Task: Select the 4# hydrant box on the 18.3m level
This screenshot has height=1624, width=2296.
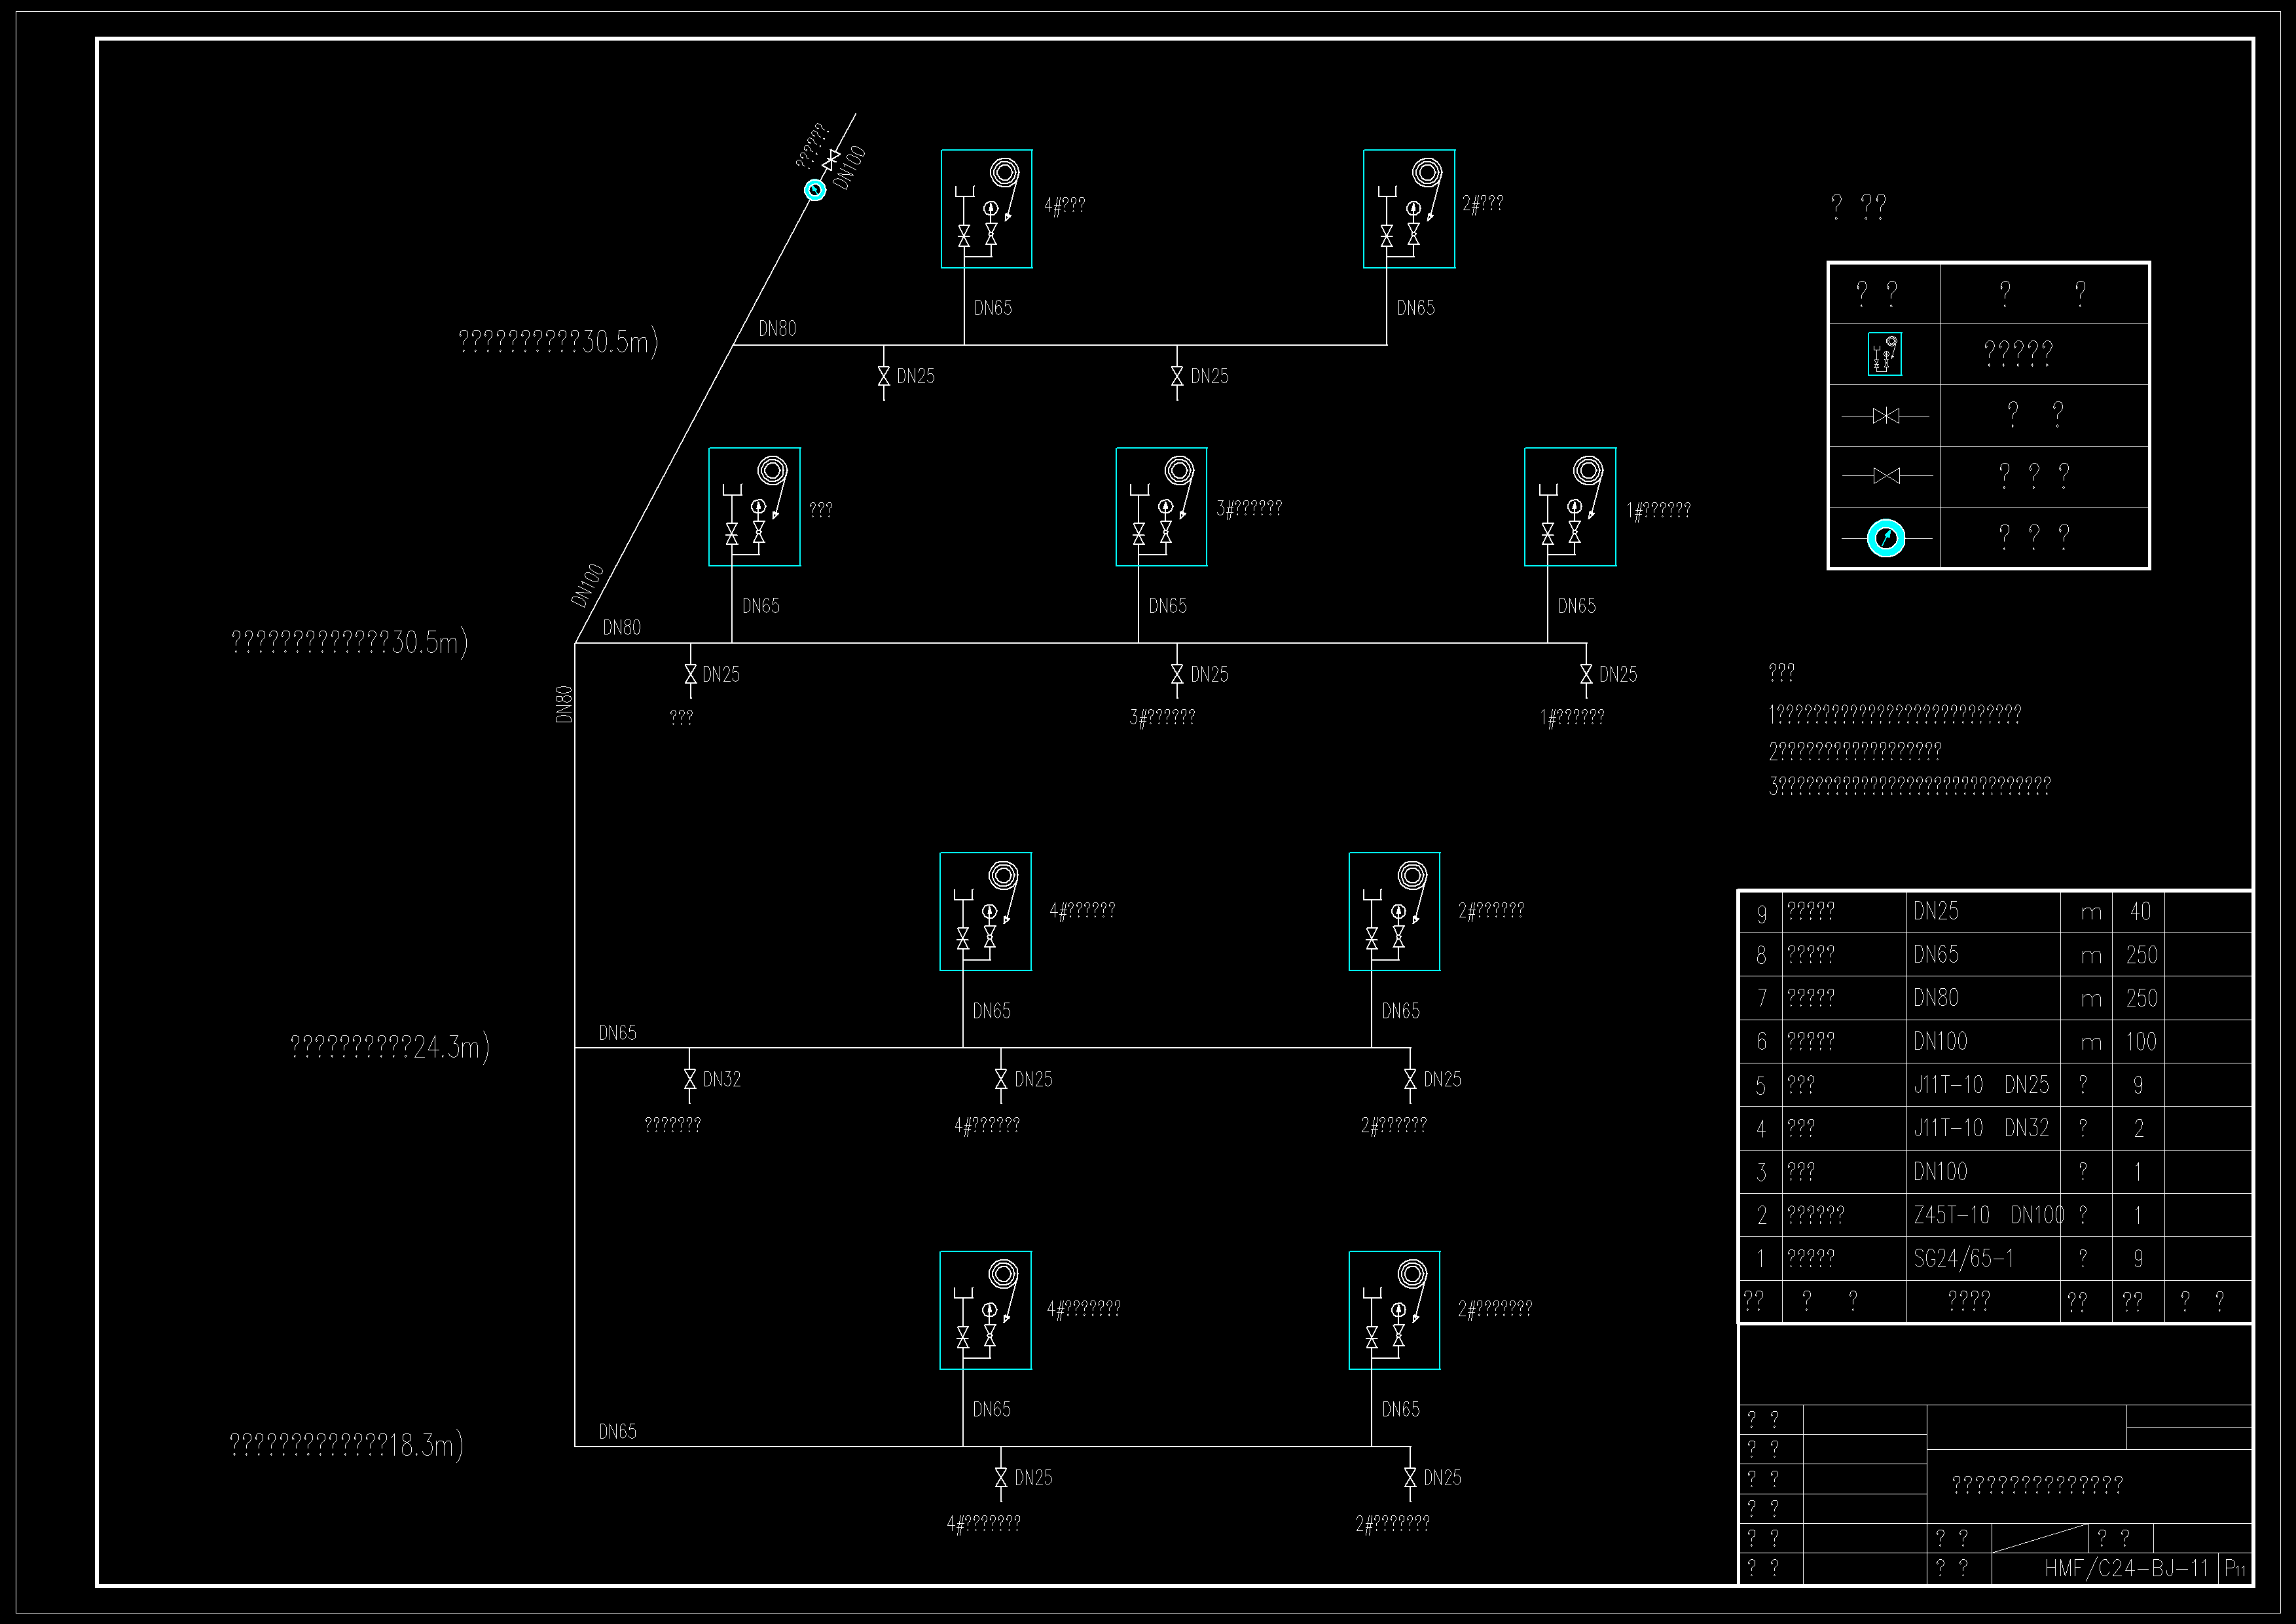Action: coord(985,1310)
